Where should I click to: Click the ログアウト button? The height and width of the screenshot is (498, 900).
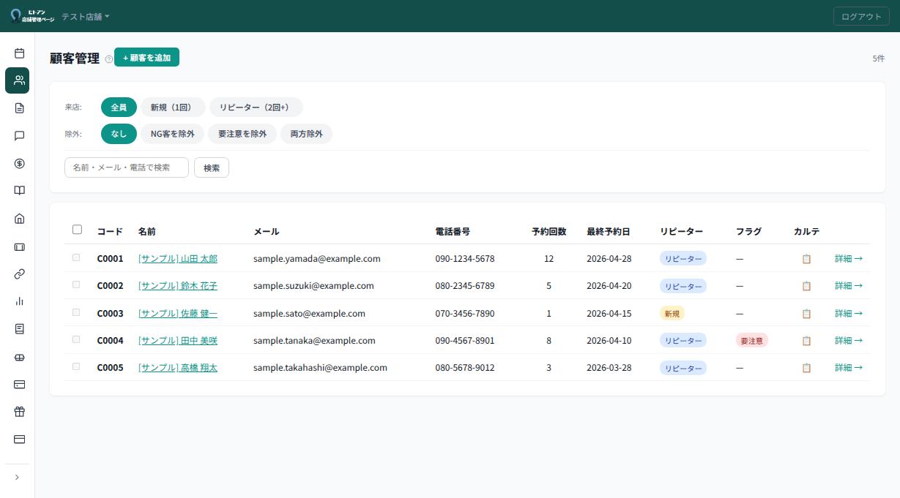click(861, 16)
